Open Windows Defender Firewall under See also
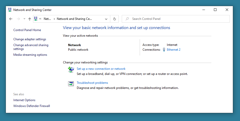This screenshot has width=240, height=121. point(31,106)
